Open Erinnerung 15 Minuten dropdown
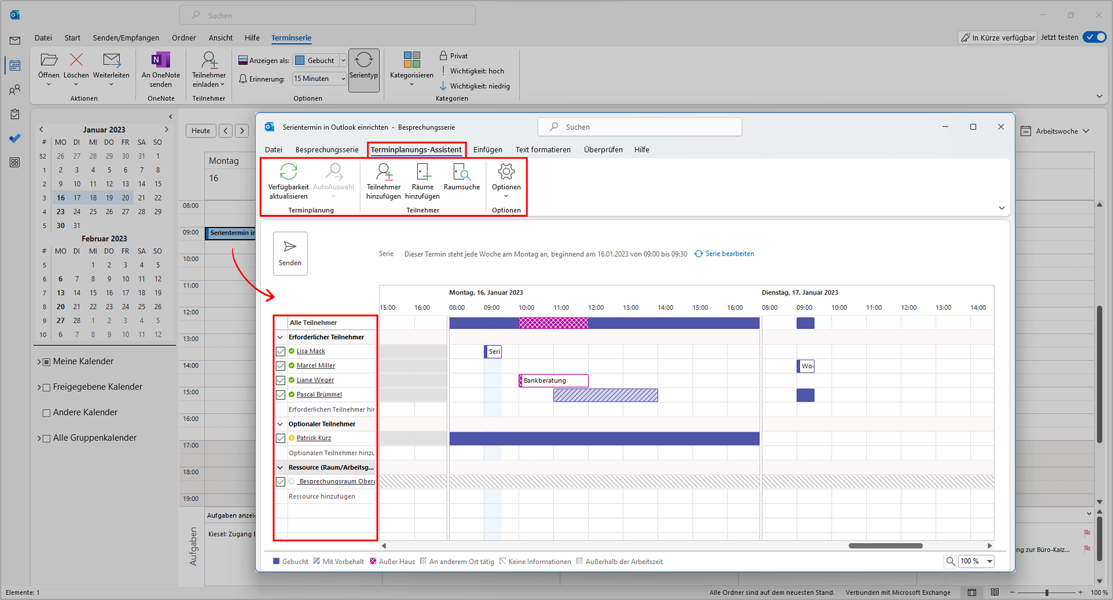Screen dimensions: 1113x600 [x=343, y=79]
